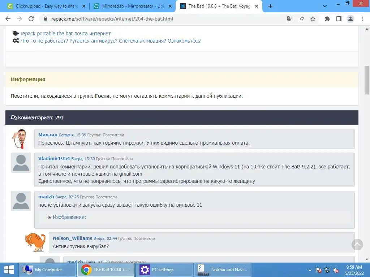Open Vladimir1954's profile link

(x=54, y=159)
